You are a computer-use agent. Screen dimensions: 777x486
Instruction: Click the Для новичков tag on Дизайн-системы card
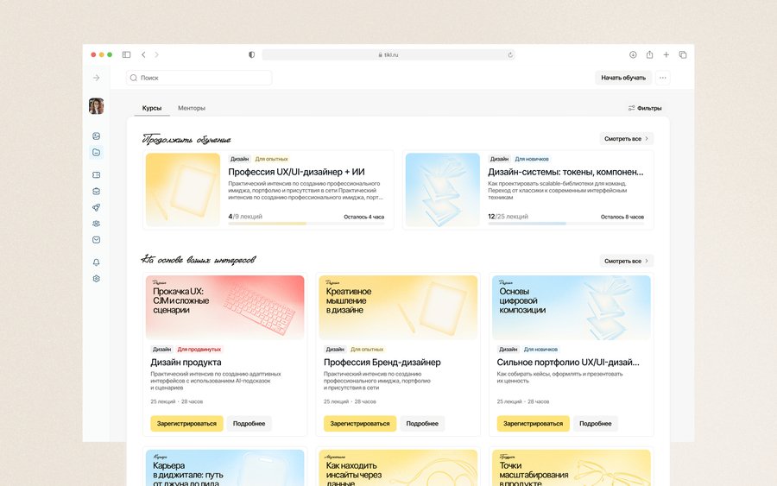click(532, 159)
